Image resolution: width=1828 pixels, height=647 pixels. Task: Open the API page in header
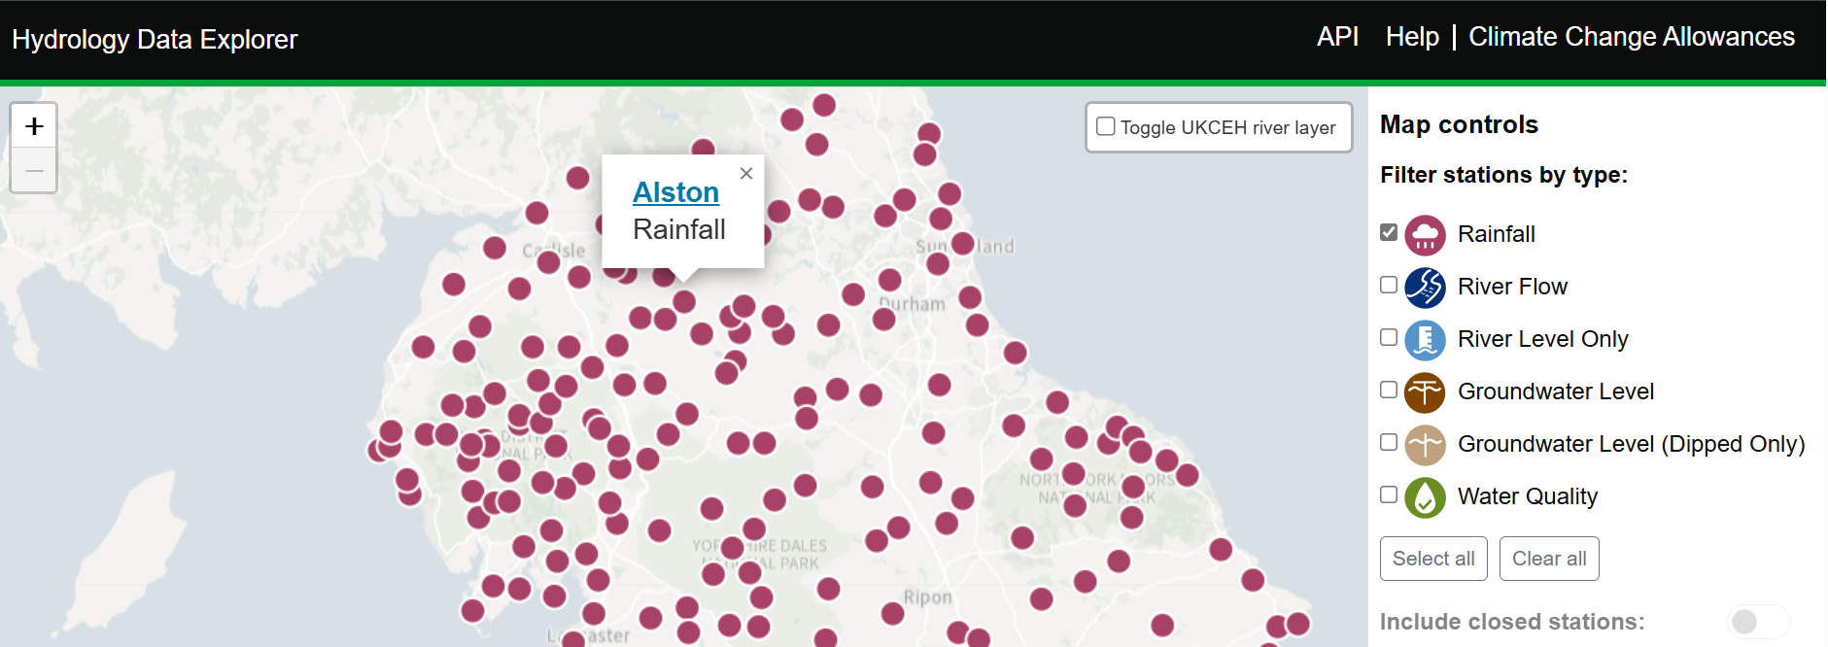pos(1337,37)
